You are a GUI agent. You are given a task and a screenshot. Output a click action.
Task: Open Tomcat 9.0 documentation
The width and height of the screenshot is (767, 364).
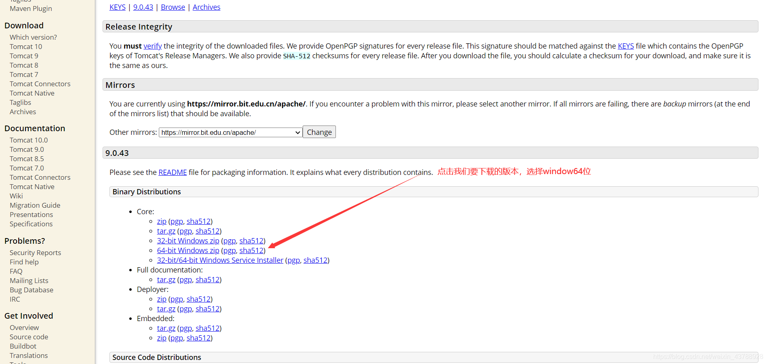pos(27,149)
